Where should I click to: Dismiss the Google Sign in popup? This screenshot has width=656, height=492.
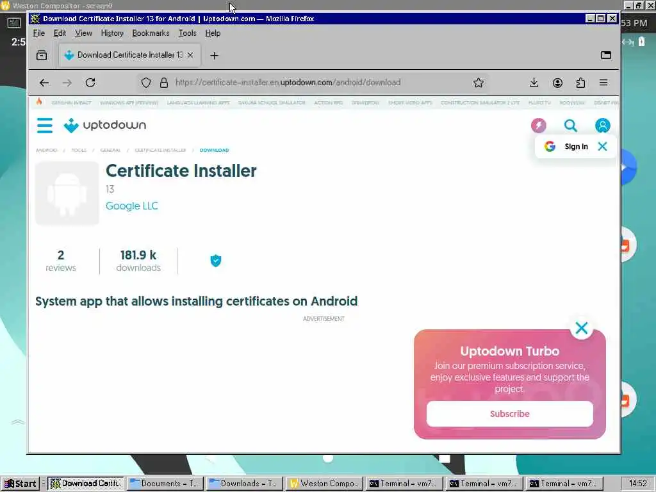tap(602, 146)
